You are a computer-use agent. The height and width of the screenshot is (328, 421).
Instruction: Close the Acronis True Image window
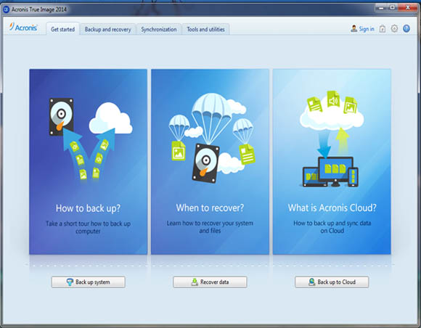click(408, 8)
